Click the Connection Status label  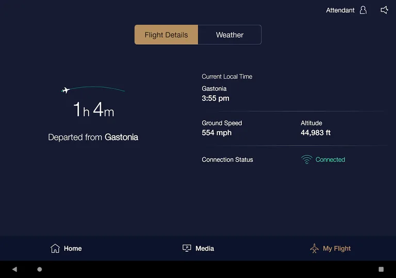(x=227, y=160)
